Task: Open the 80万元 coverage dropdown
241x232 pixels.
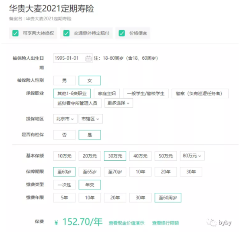Action: pos(192,156)
